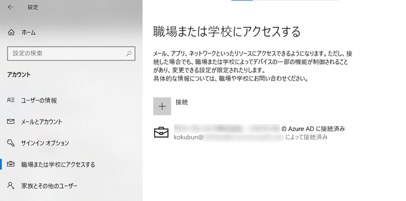Open Home via the house icon

(x=11, y=32)
